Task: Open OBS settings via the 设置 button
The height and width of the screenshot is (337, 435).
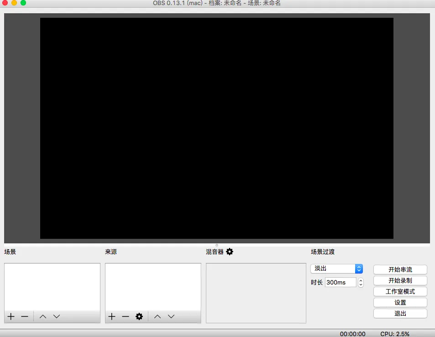Action: (400, 302)
